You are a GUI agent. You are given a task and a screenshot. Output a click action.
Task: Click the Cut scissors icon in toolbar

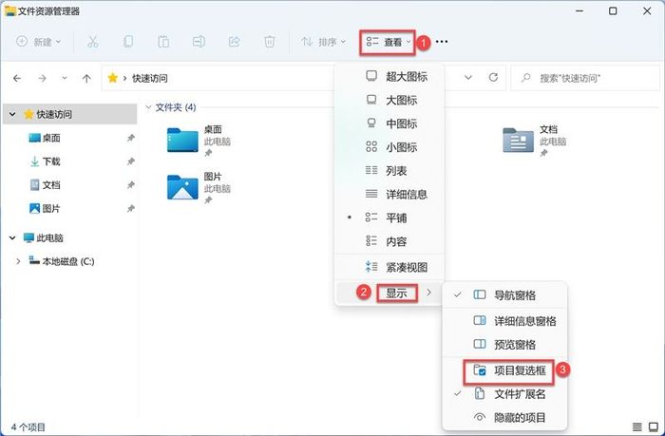tap(92, 42)
